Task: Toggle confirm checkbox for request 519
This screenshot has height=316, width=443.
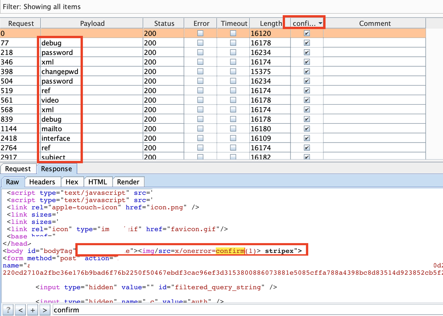Action: [x=307, y=91]
